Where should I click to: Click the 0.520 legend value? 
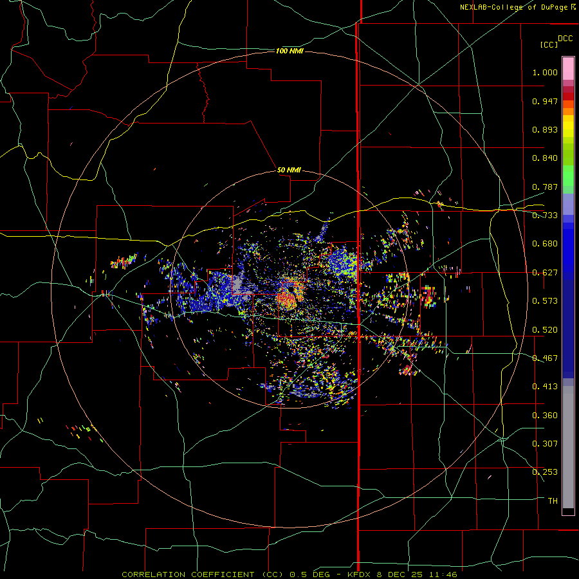pyautogui.click(x=545, y=330)
